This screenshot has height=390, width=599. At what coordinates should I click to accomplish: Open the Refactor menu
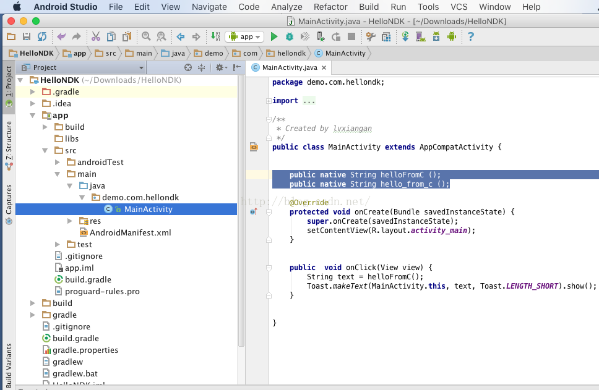click(x=330, y=7)
